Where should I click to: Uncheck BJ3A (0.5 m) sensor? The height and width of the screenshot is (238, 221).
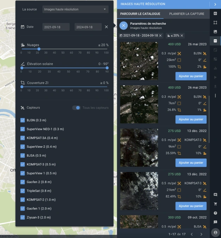[x=23, y=155]
